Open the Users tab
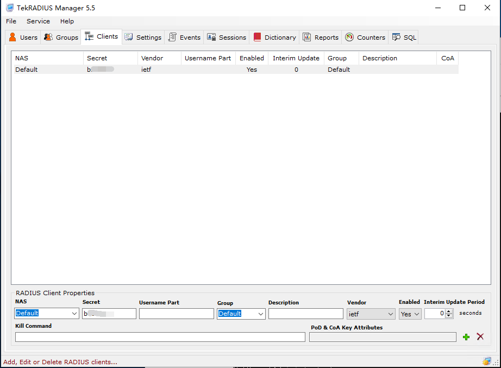Viewport: 501px width, 368px height. (23, 38)
